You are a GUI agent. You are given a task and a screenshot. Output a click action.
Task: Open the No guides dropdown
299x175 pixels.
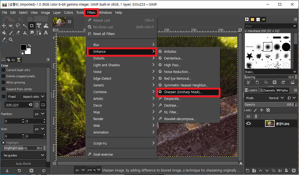(x=24, y=155)
